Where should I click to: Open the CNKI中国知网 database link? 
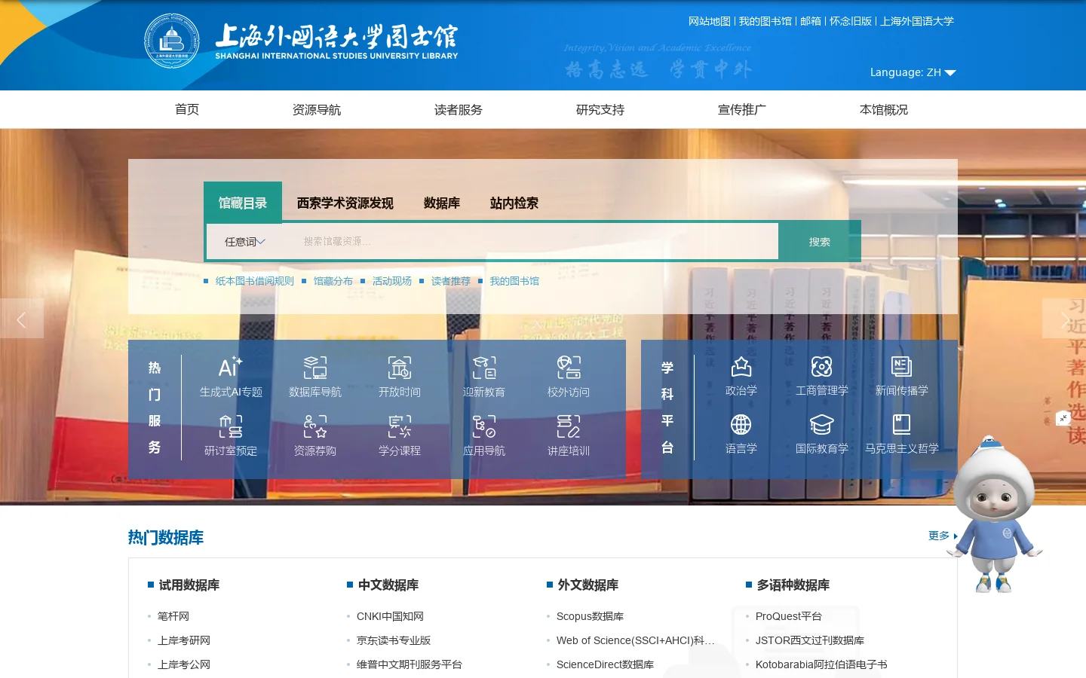point(390,616)
